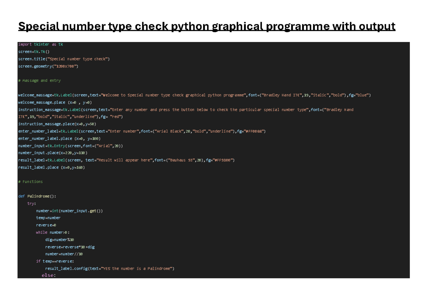427x302 pixels.
Task: Click the heading "Special number type check python graphical programme with output"
Action: [x=207, y=26]
